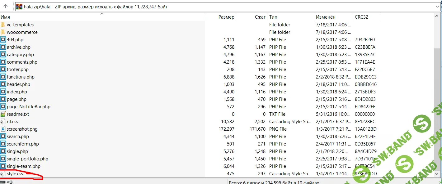Screen dimensions: 442x184
Task: Open the address path dropdown arrow
Action: [x=437, y=7]
